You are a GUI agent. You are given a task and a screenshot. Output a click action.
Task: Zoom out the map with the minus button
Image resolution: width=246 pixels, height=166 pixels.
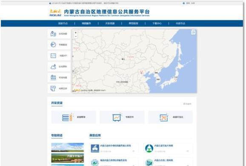click(76, 37)
